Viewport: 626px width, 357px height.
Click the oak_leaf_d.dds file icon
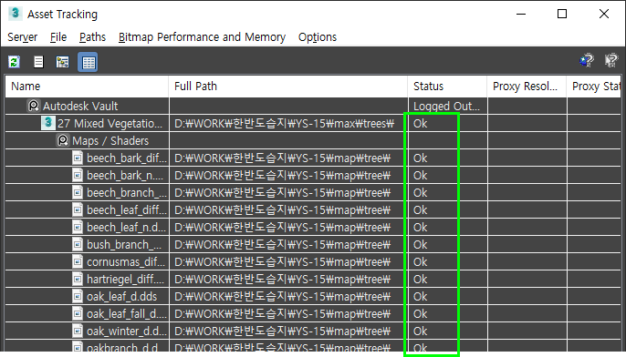(x=78, y=297)
